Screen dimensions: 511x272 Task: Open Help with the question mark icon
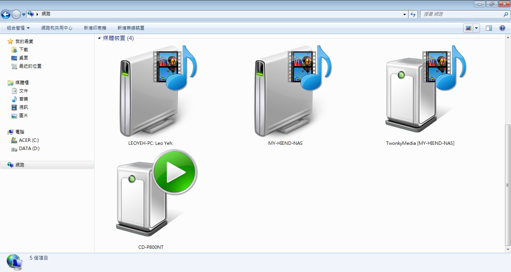502,28
